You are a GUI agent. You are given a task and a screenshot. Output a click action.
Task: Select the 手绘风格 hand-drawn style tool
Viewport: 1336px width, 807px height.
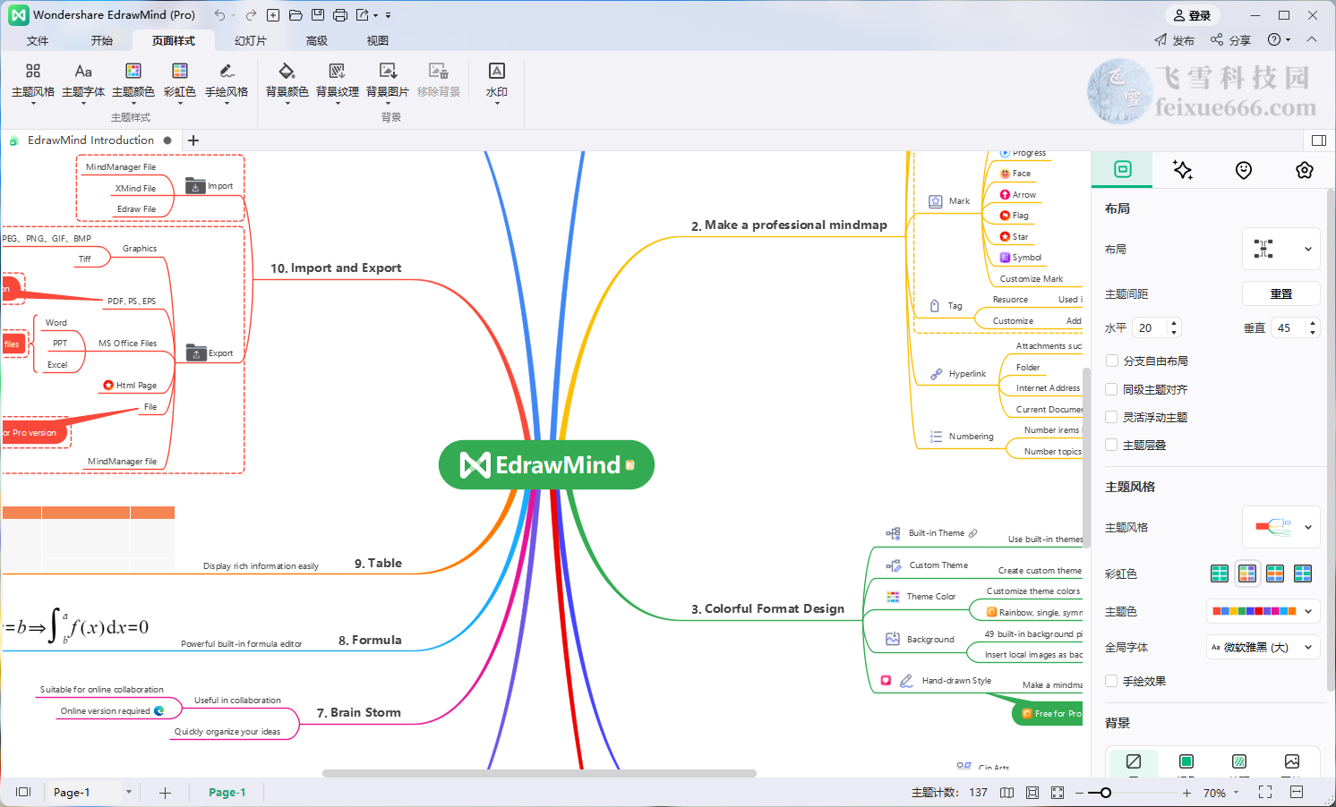coord(227,83)
